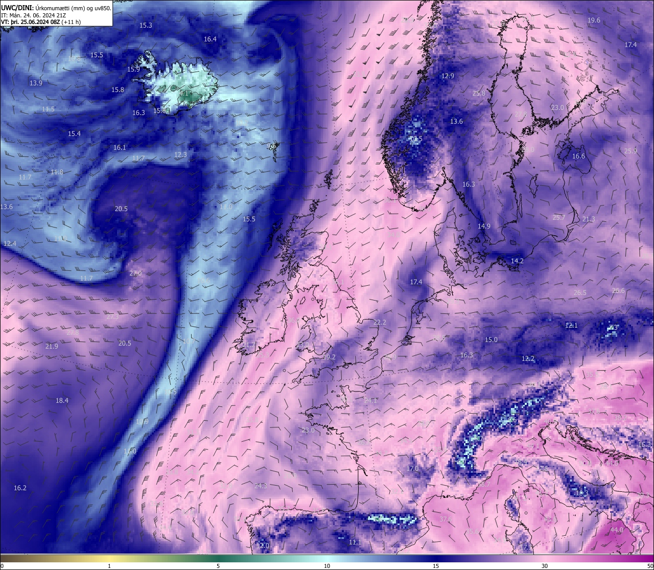
Task: Click the value 11.1 over the Pyrenees
Action: (355, 542)
